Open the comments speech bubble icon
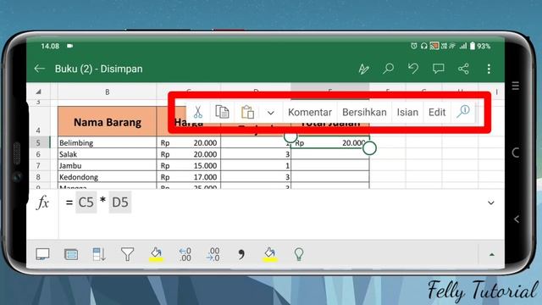The height and width of the screenshot is (305, 542). click(x=439, y=69)
